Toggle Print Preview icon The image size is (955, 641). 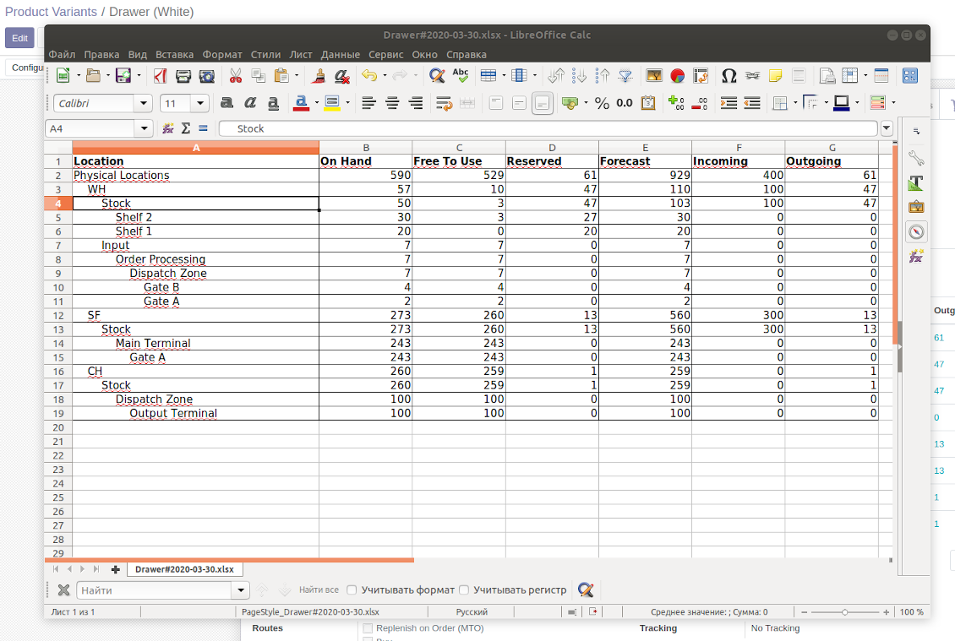(207, 75)
